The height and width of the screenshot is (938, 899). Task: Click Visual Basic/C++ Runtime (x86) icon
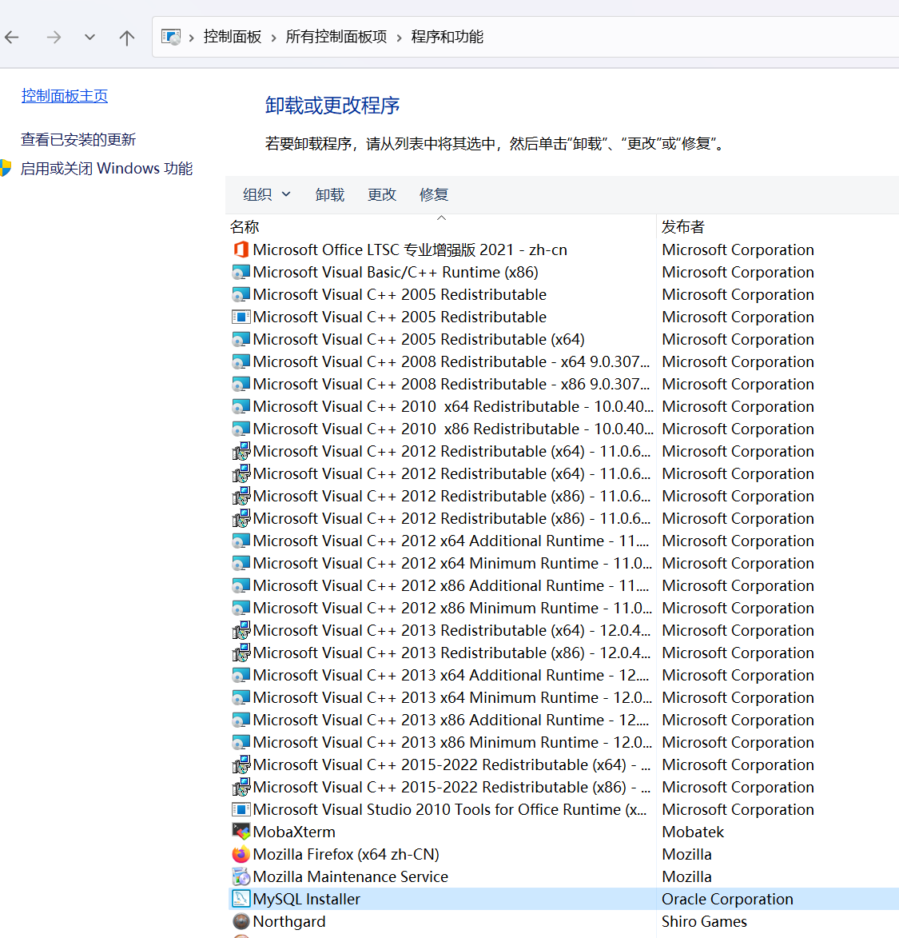click(241, 272)
